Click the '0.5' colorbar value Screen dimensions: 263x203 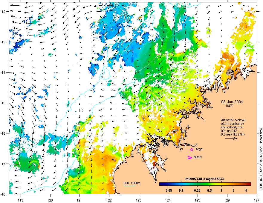(209, 190)
